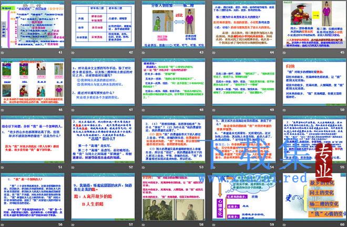Click the animation star under slide 53
Screen dimensions: 347x227
(x=143, y=167)
